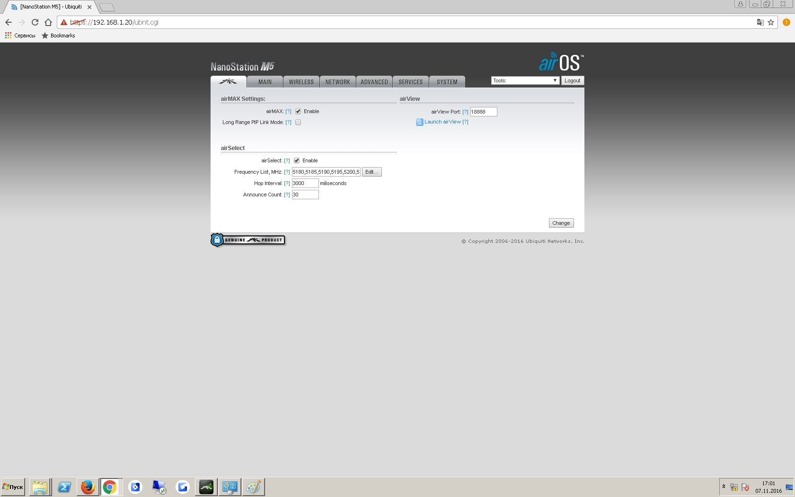This screenshot has height=497, width=795.
Task: Click the Edit... frequency list button
Action: pyautogui.click(x=371, y=172)
